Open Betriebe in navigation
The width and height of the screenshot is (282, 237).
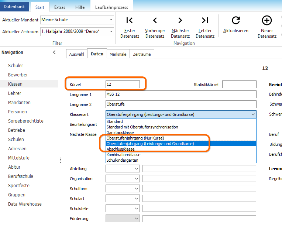click(17, 130)
